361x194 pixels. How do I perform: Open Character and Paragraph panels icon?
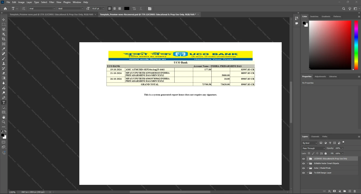150,9
